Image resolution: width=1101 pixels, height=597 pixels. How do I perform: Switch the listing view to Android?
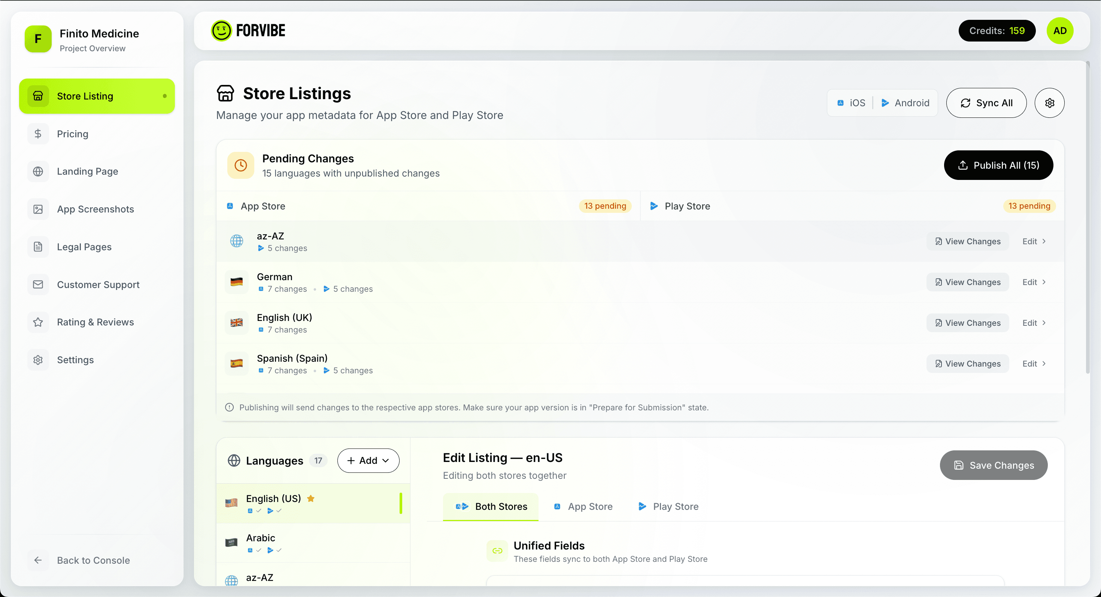(905, 102)
